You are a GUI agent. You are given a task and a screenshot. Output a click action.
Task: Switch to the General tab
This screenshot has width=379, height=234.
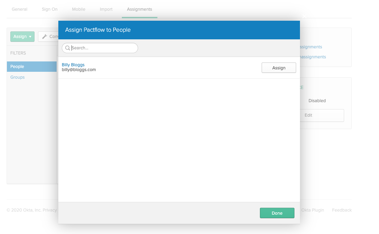click(x=19, y=9)
